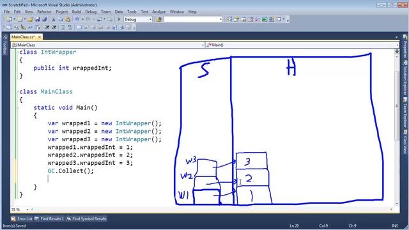Viewport: 409px width, 230px height.
Task: Click the 'Ln 20' status bar entry
Action: pos(294,226)
